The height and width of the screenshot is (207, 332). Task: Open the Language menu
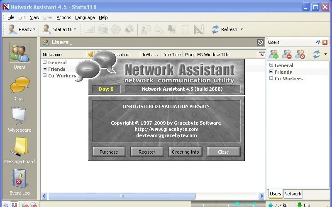[85, 17]
